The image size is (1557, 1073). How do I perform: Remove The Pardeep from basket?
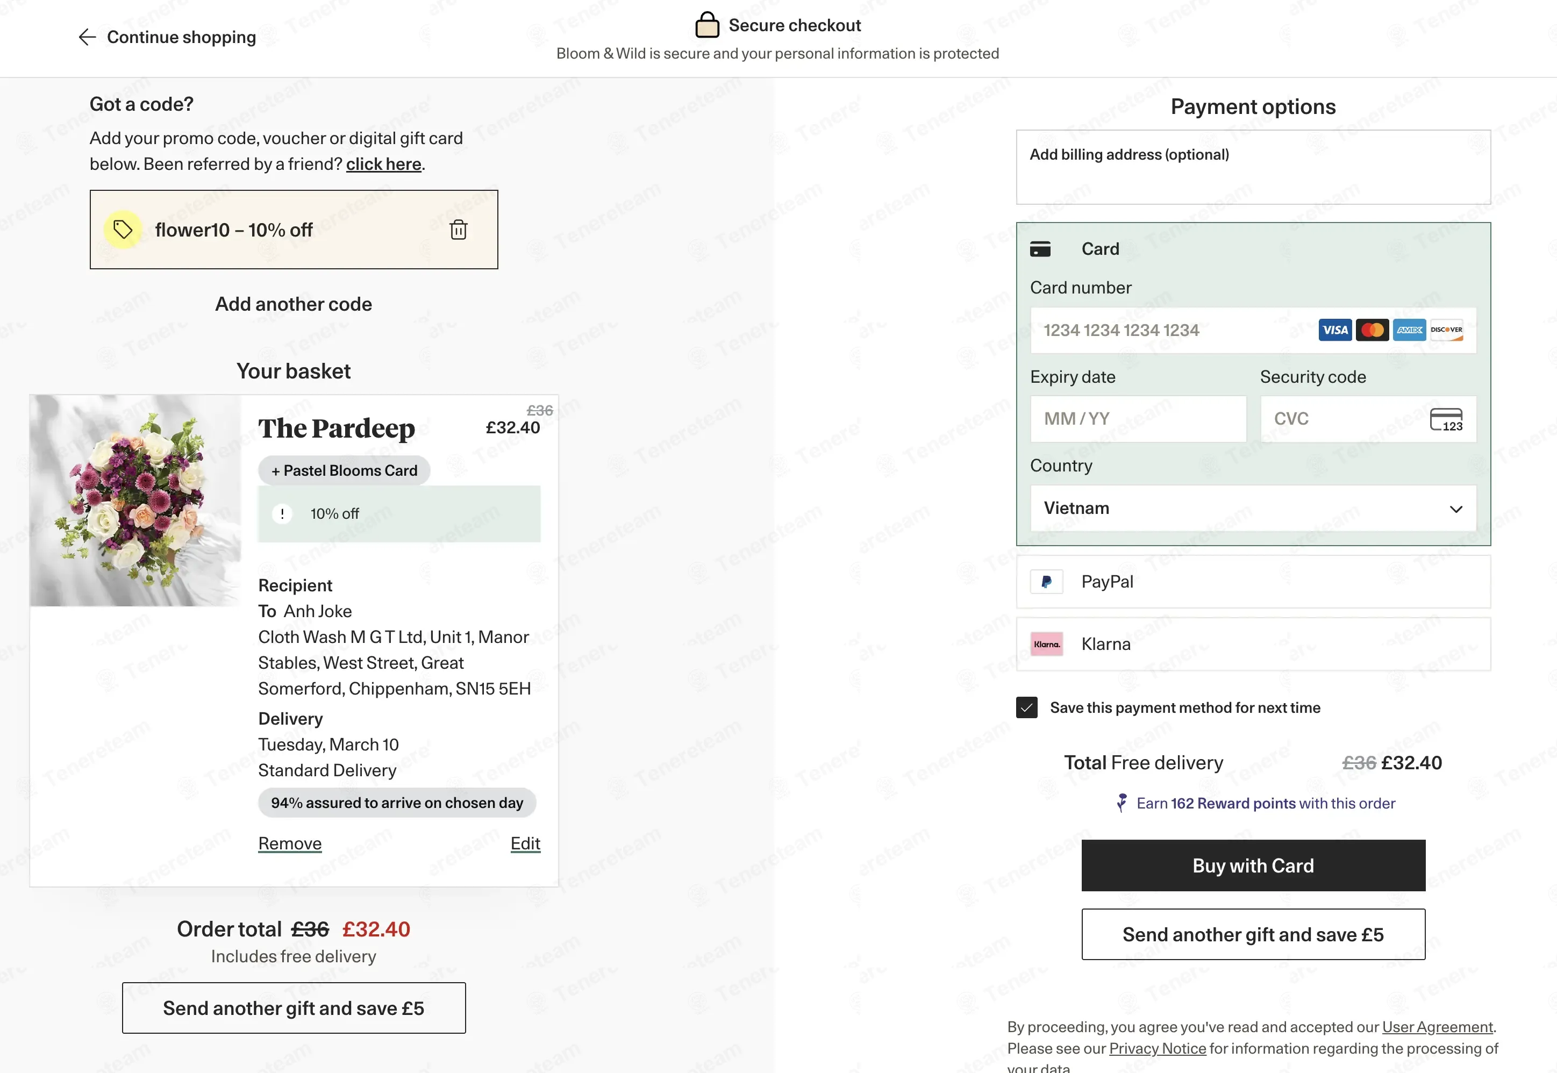point(290,844)
